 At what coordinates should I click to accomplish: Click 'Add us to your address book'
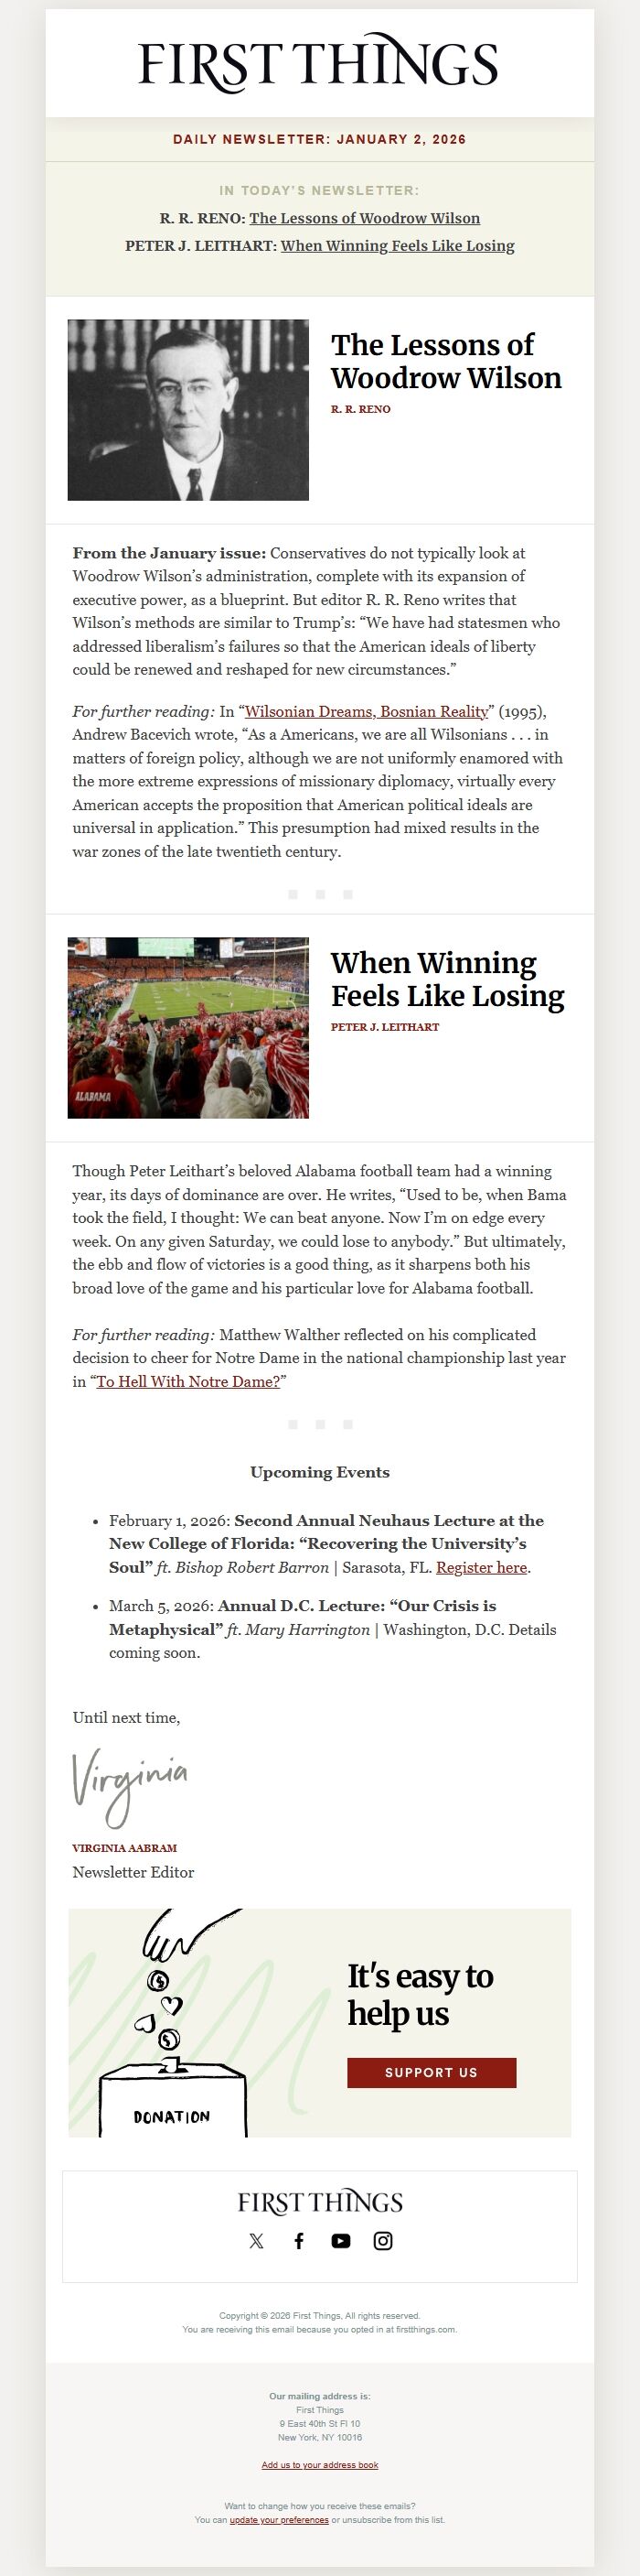(x=319, y=2465)
